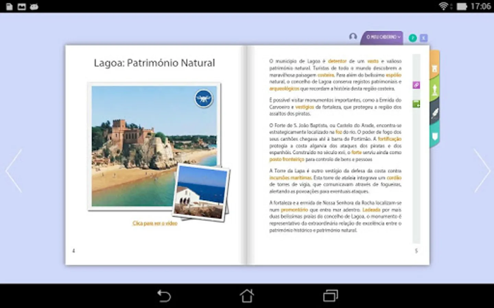This screenshot has height=308, width=494.
Task: Go to the next page with right arrow
Action: click(482, 170)
